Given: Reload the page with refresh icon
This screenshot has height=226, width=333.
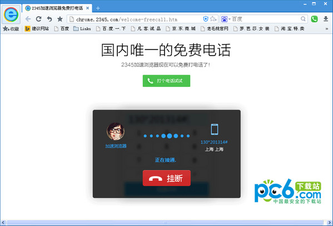Looking at the screenshot, I should pyautogui.click(x=39, y=19).
